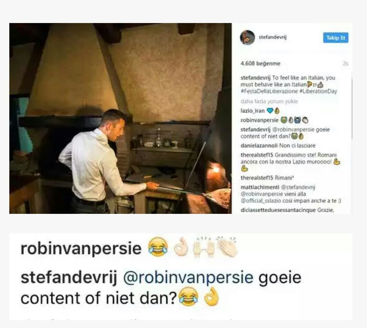Follow via the Takip Et button

tap(336, 38)
